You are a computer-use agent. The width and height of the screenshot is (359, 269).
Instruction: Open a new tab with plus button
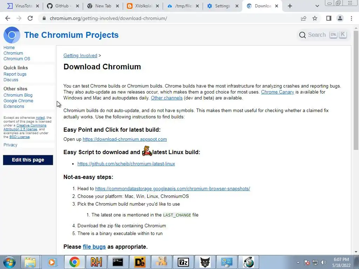290,6
